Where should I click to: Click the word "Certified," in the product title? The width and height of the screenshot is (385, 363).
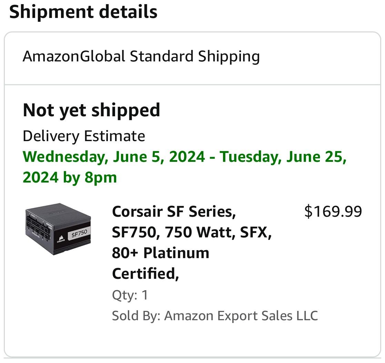pyautogui.click(x=145, y=274)
